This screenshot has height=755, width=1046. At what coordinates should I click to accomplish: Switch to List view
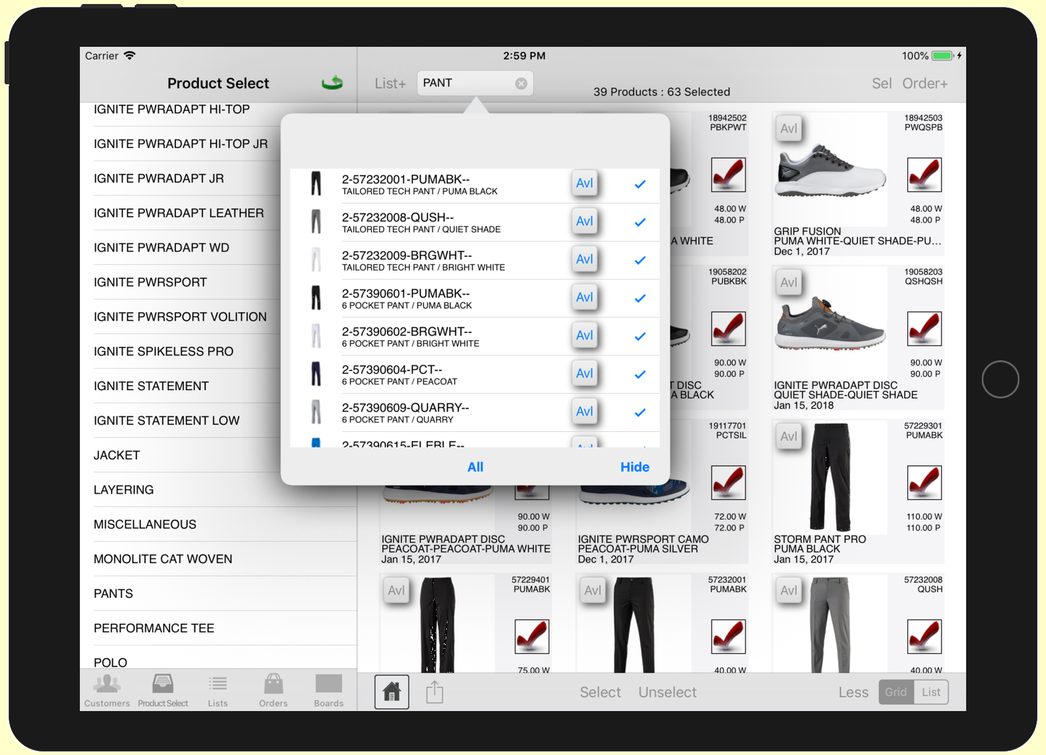point(931,692)
